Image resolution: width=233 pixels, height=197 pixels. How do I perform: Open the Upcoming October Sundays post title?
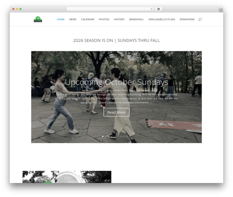[x=116, y=82]
